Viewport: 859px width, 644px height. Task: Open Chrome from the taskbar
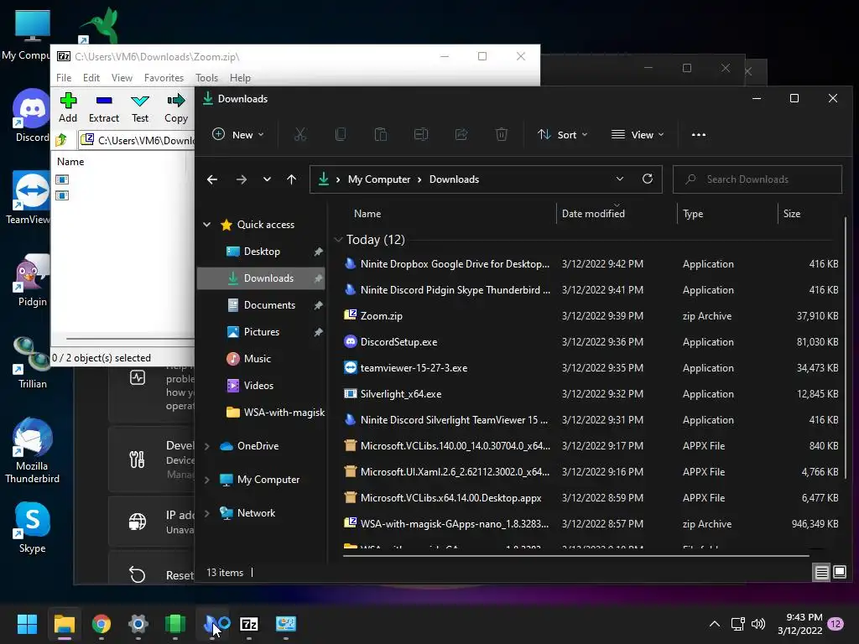point(102,624)
